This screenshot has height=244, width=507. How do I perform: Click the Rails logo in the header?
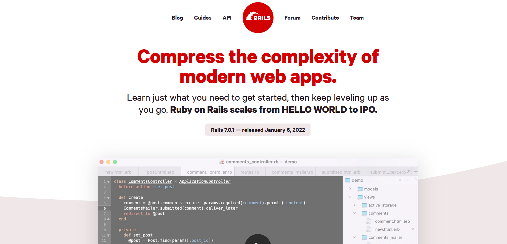coord(258,18)
